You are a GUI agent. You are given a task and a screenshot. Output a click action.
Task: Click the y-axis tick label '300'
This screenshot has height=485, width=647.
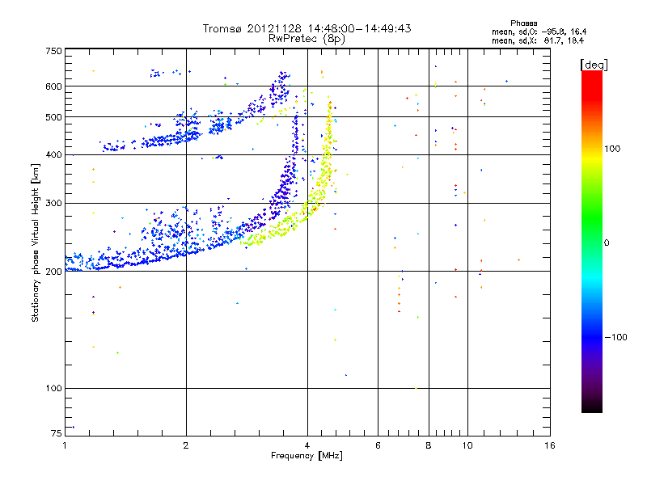54,204
